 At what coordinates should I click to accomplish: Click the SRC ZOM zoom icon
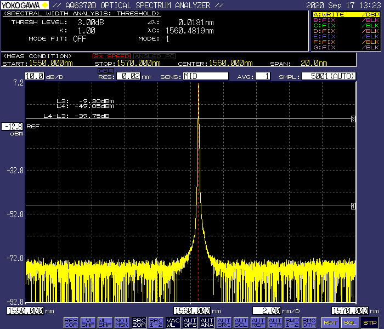139,322
